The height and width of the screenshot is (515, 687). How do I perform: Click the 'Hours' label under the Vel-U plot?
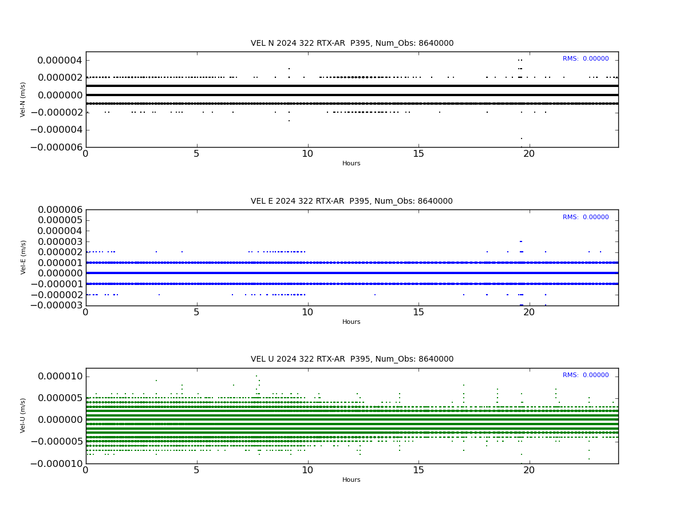click(352, 480)
